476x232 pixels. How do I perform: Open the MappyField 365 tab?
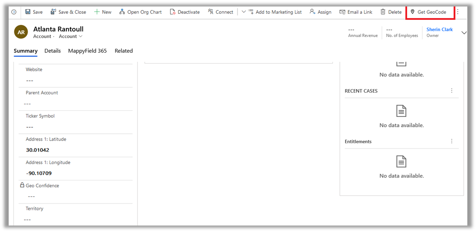[87, 51]
